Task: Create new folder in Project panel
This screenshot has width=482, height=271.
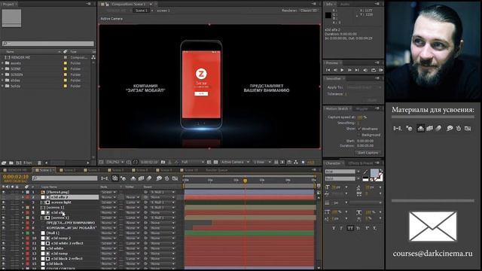Action: [11, 163]
